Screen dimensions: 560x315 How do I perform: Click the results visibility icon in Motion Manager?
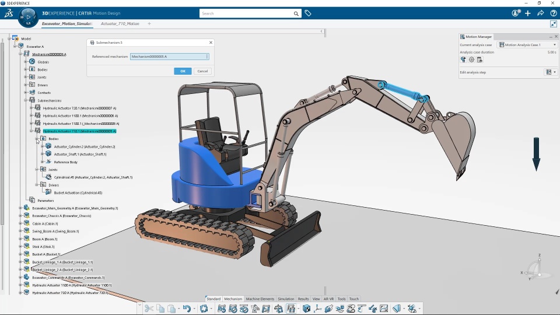480,60
